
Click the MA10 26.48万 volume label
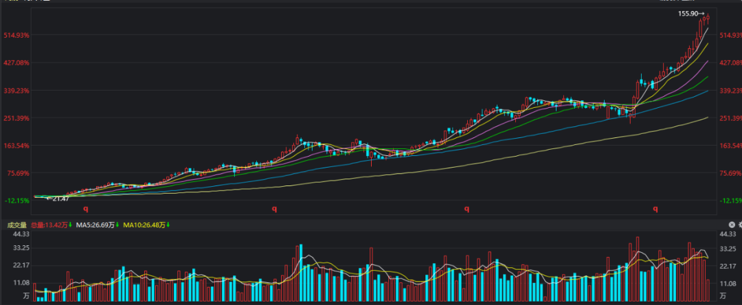click(x=144, y=225)
